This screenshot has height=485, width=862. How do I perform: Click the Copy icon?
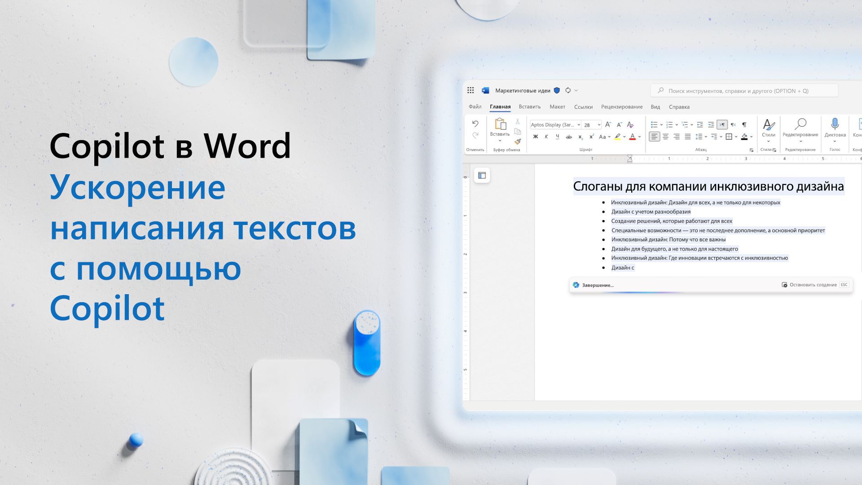518,132
